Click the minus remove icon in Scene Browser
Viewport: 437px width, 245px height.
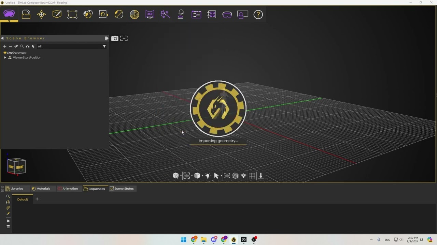pyautogui.click(x=10, y=46)
